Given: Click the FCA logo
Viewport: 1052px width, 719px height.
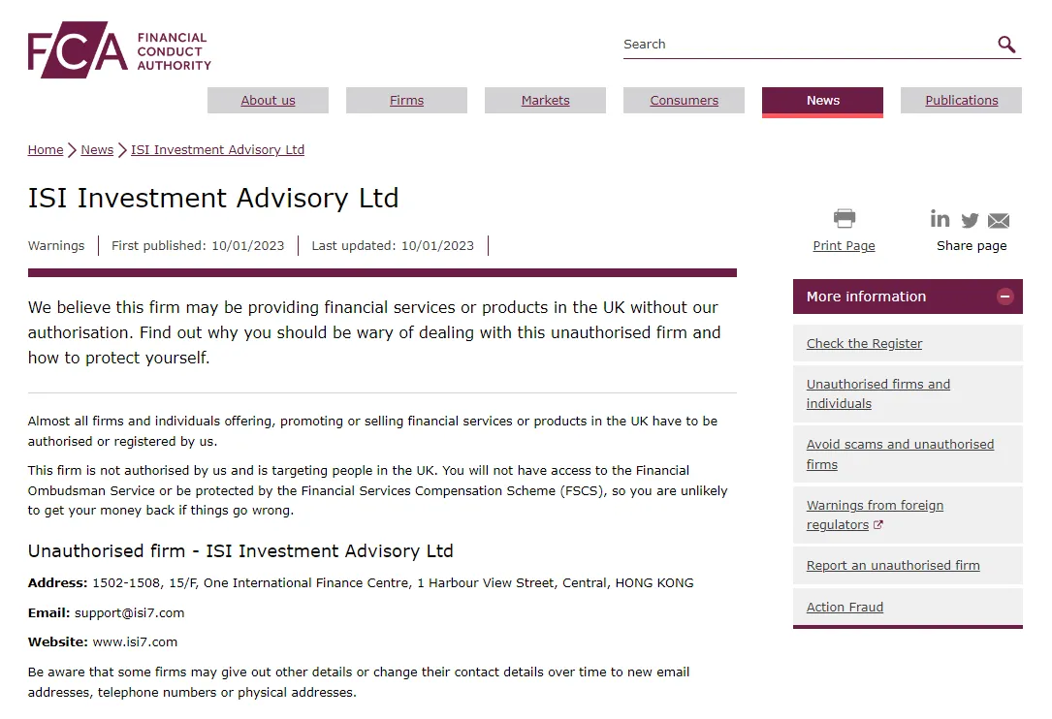Looking at the screenshot, I should [119, 49].
